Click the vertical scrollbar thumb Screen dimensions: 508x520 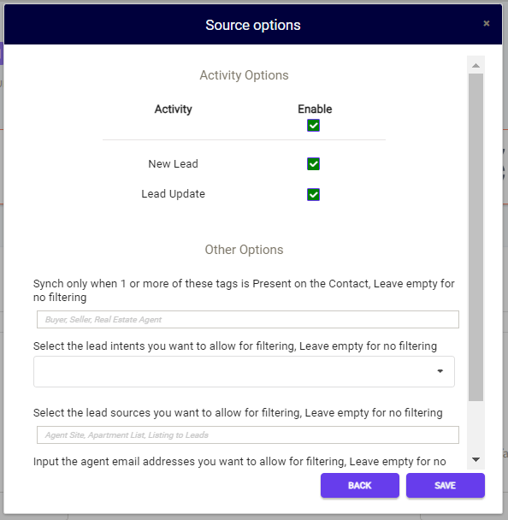[x=476, y=237]
